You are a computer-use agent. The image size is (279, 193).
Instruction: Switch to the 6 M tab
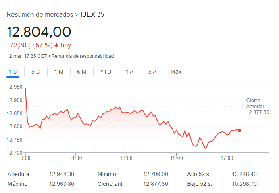(82, 72)
